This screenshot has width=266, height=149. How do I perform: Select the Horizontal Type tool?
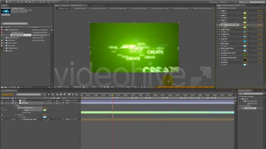(x=33, y=2)
